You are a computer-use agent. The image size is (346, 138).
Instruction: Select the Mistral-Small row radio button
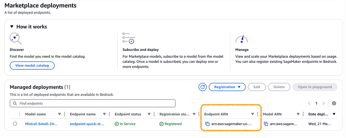point(15,124)
